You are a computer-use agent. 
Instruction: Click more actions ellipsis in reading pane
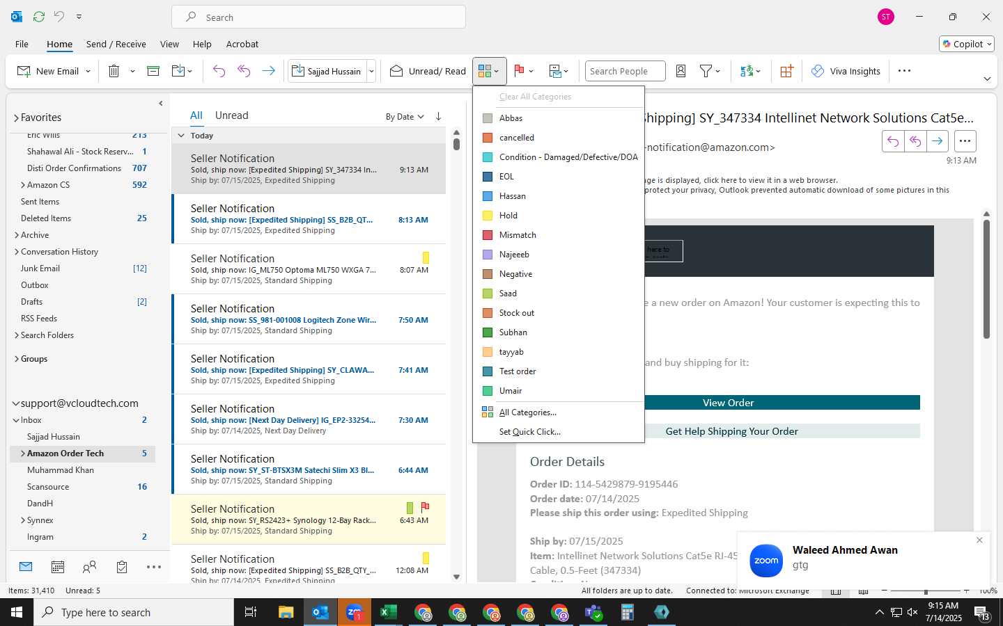point(965,141)
